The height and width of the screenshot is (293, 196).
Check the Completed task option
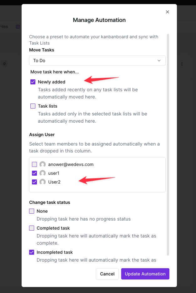pos(32,228)
